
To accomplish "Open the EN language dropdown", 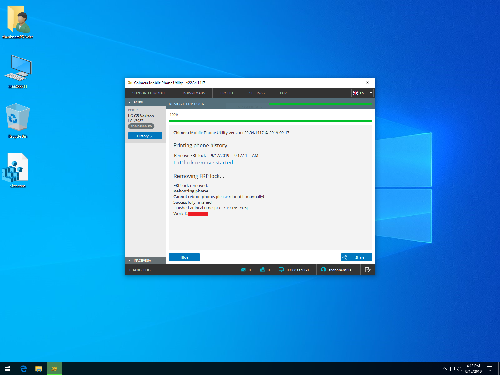I will point(362,93).
